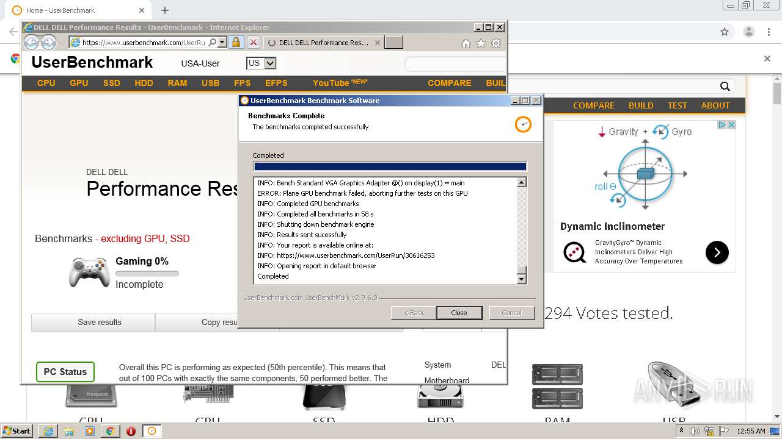This screenshot has width=782, height=439.
Task: Open the FPS menu in the navbar
Action: (243, 83)
